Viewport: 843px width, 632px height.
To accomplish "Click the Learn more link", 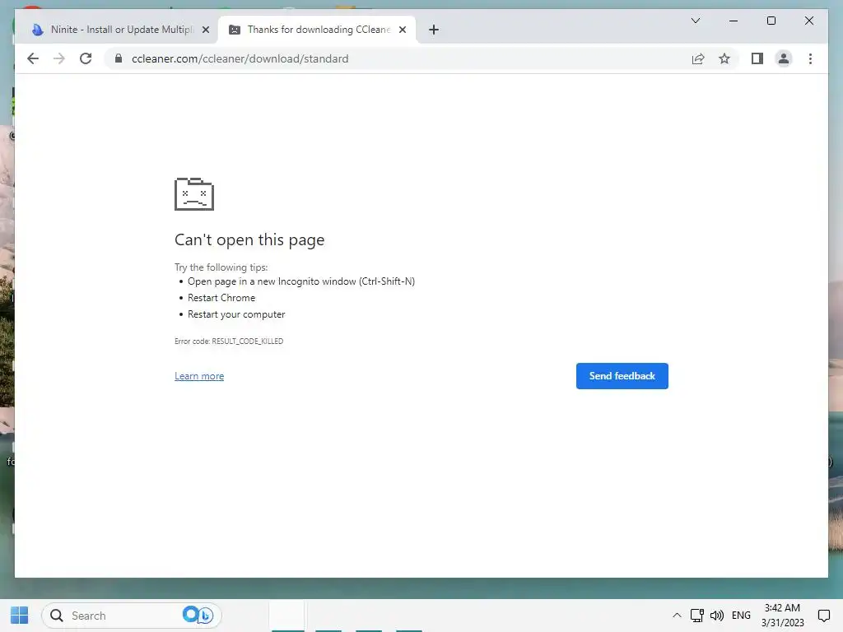I will point(199,376).
